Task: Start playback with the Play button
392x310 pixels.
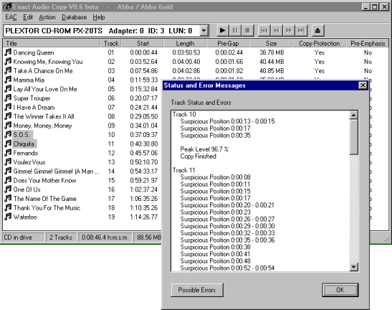Action: 222,31
